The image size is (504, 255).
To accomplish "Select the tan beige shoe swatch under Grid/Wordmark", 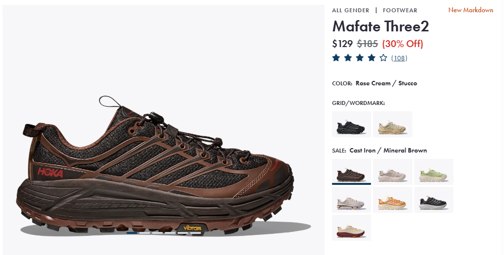I will 393,125.
